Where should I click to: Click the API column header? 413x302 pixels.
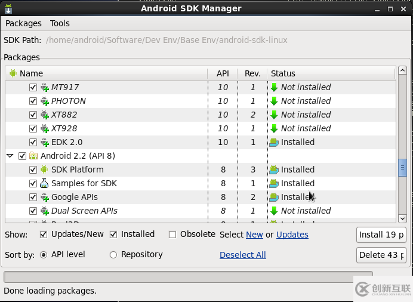[x=223, y=73]
